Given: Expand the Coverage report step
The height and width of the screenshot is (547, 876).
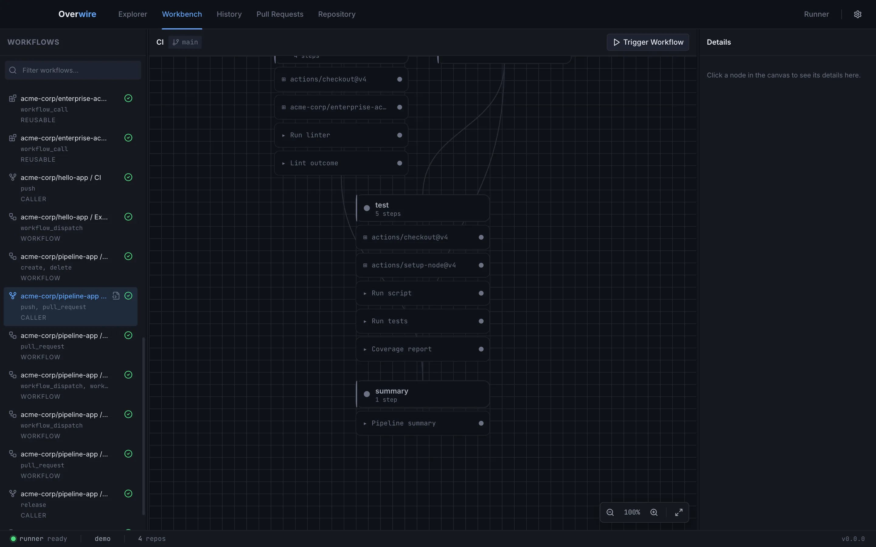Looking at the screenshot, I should (x=365, y=349).
